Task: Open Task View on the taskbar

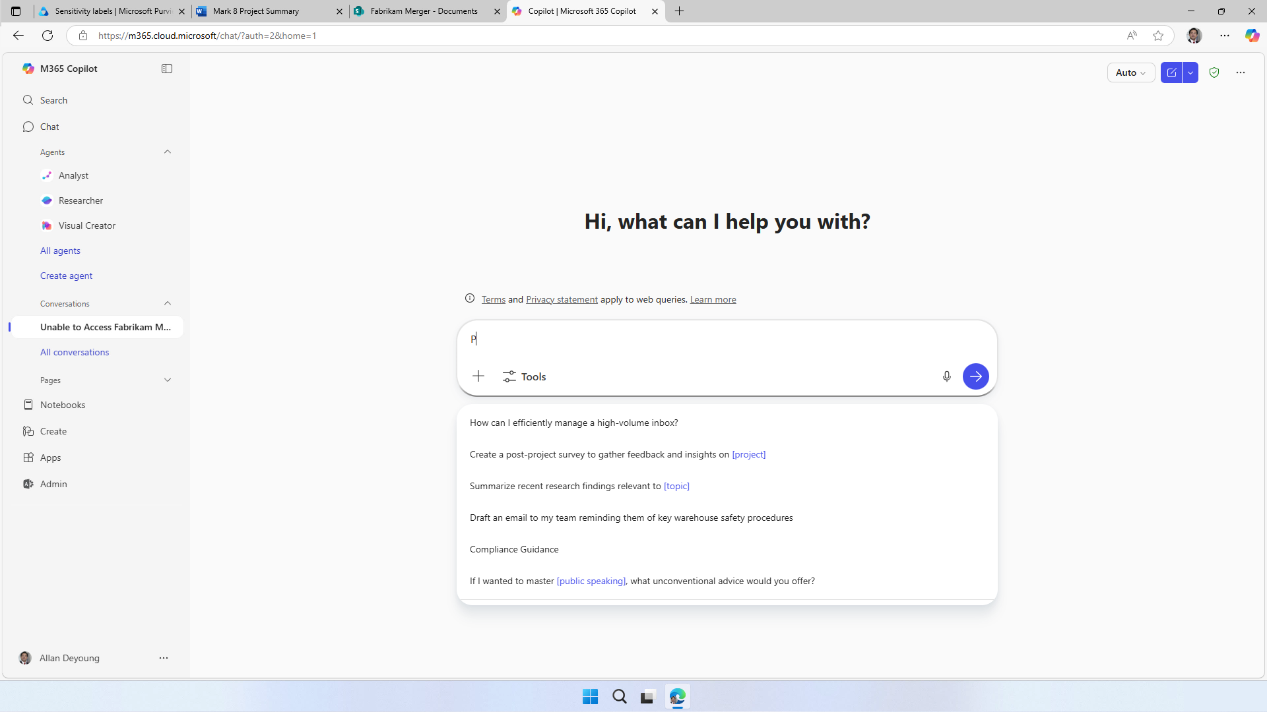Action: point(647,696)
